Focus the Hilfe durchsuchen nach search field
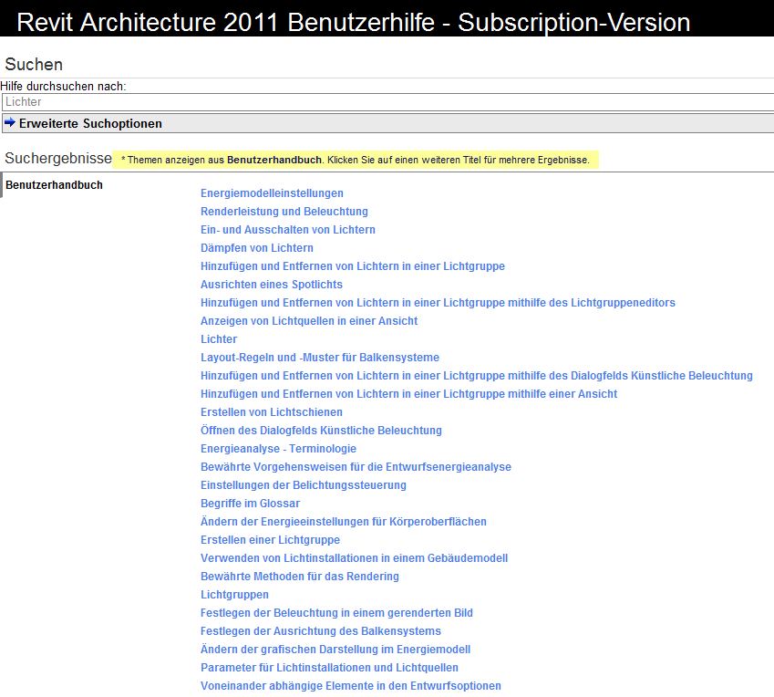 tap(388, 102)
